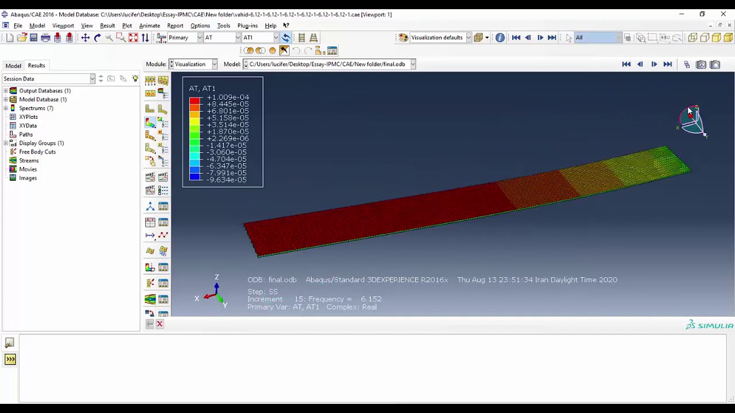
Task: Open the Python command line interface icon
Action: tap(10, 359)
